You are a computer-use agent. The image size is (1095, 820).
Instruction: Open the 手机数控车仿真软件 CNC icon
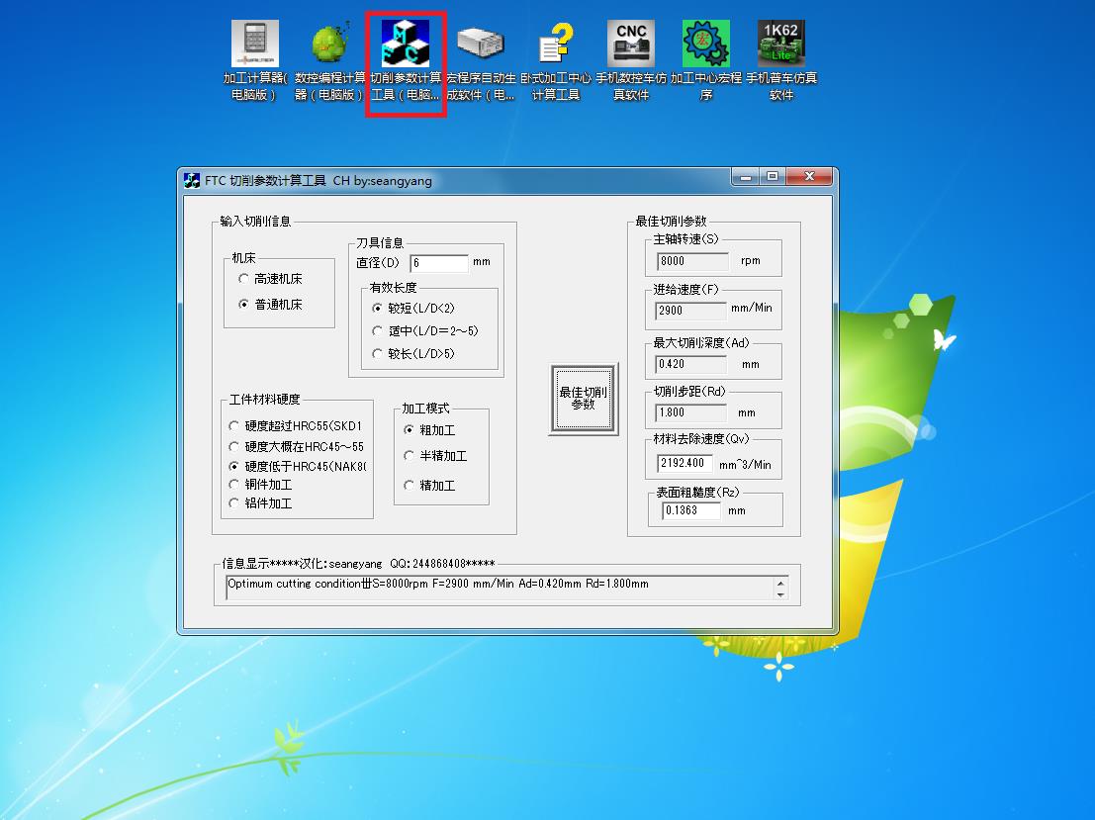point(631,60)
